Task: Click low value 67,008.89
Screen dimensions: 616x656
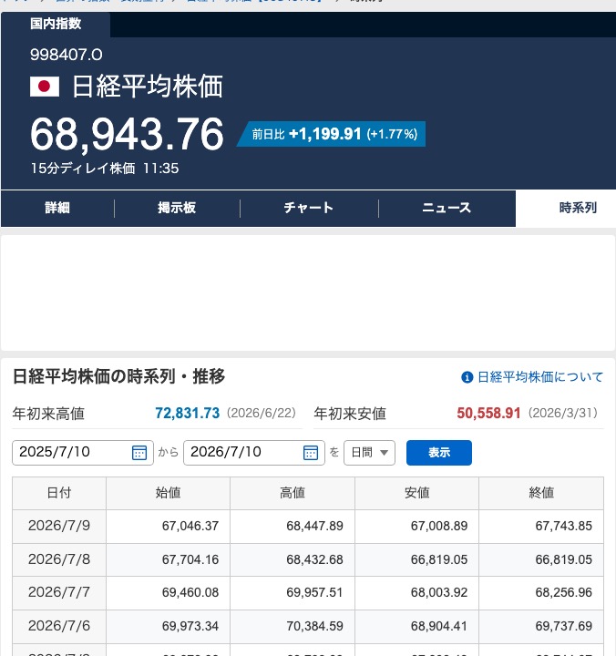Action: (439, 526)
